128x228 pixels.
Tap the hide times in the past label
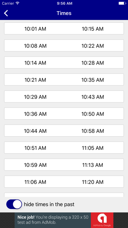[x=49, y=204]
